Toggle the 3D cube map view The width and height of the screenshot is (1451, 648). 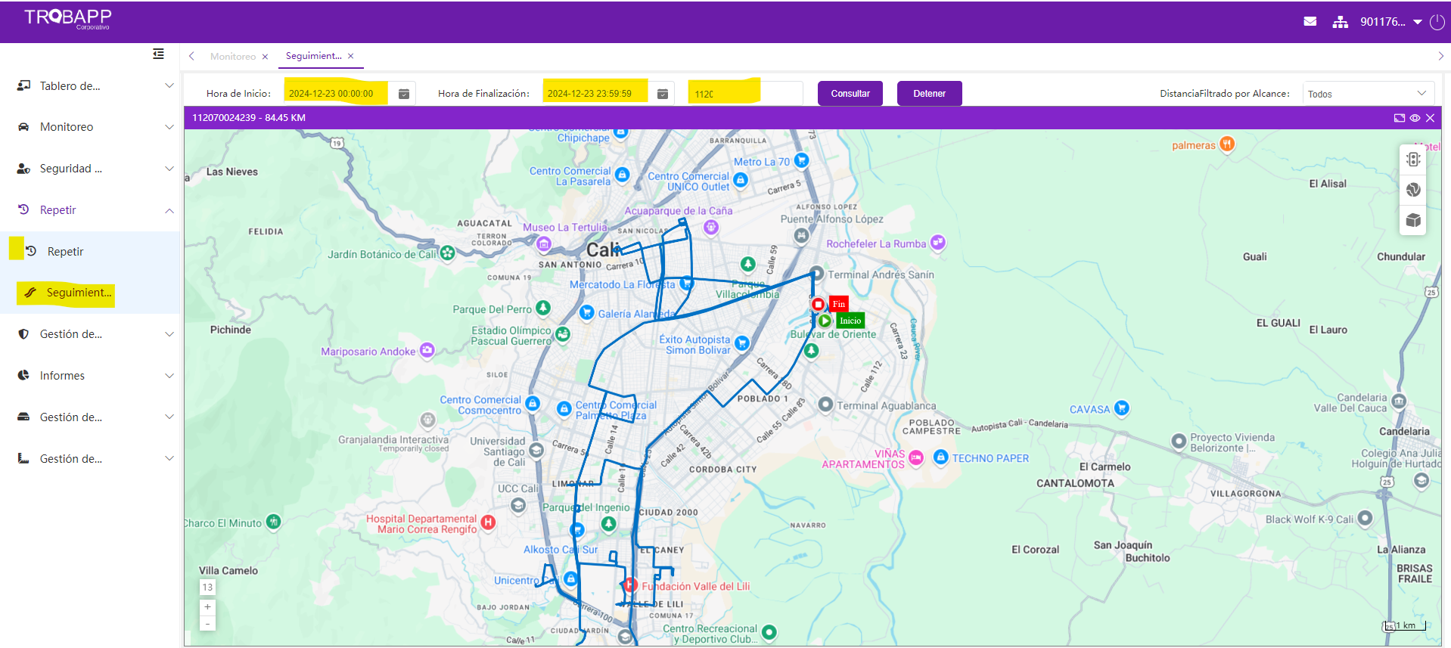click(1413, 220)
